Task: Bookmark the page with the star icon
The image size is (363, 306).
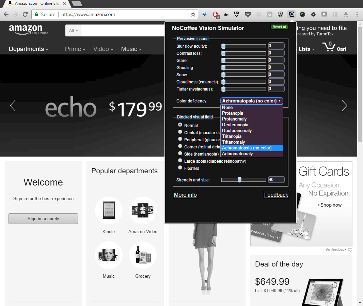Action: [193, 14]
